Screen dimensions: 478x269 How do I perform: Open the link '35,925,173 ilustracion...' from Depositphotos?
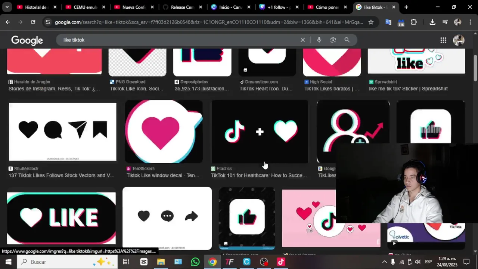202,89
